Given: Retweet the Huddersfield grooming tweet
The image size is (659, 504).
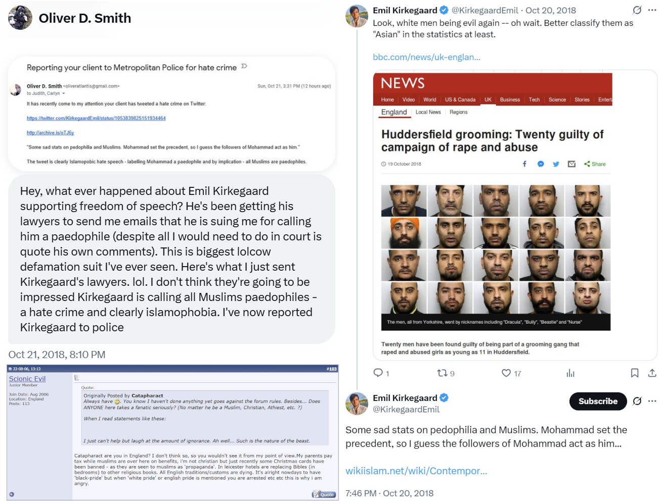Looking at the screenshot, I should pyautogui.click(x=442, y=373).
